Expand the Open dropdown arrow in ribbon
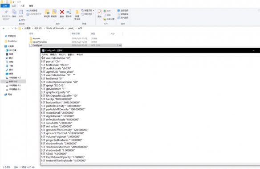Image resolution: width=260 pixels, height=169 pixels. tap(112, 11)
